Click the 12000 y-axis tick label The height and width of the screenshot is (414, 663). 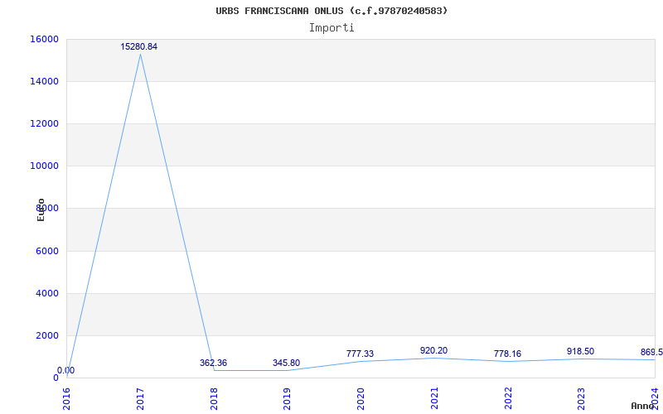pos(44,123)
